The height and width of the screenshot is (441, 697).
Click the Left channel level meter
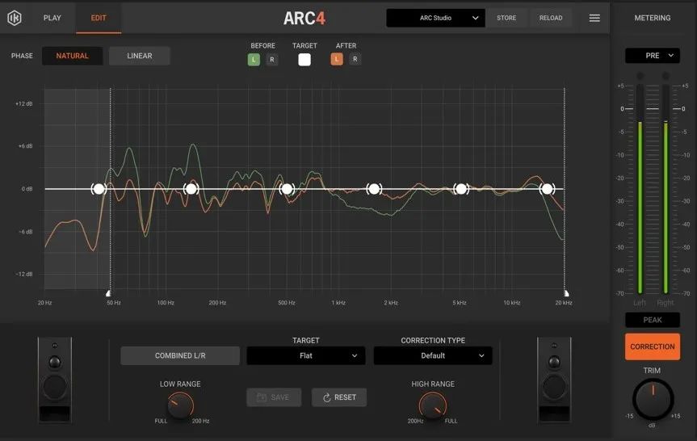(x=640, y=189)
